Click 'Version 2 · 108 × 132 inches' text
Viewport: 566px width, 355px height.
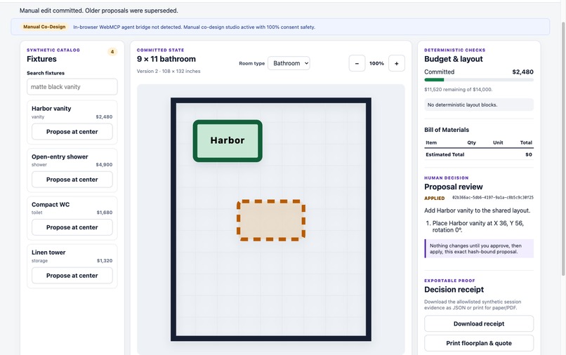tap(169, 71)
